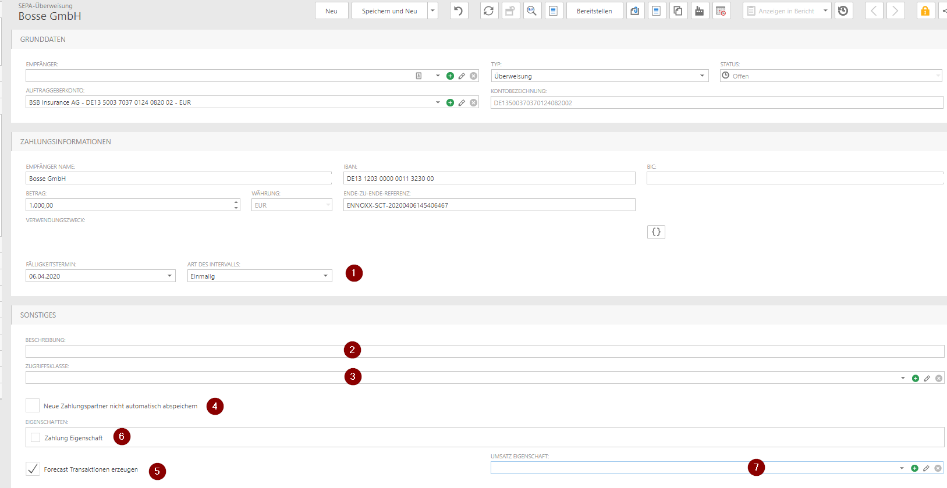
Task: Go to next record with right arrow
Action: (895, 11)
